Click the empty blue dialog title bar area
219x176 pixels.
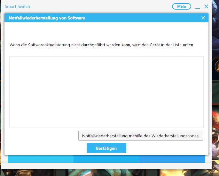click(144, 18)
